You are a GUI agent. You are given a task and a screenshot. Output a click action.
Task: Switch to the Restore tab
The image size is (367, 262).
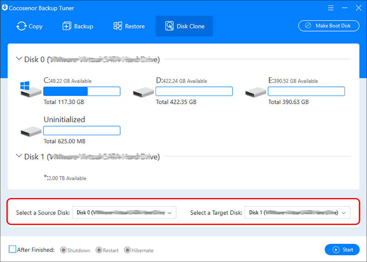click(129, 26)
